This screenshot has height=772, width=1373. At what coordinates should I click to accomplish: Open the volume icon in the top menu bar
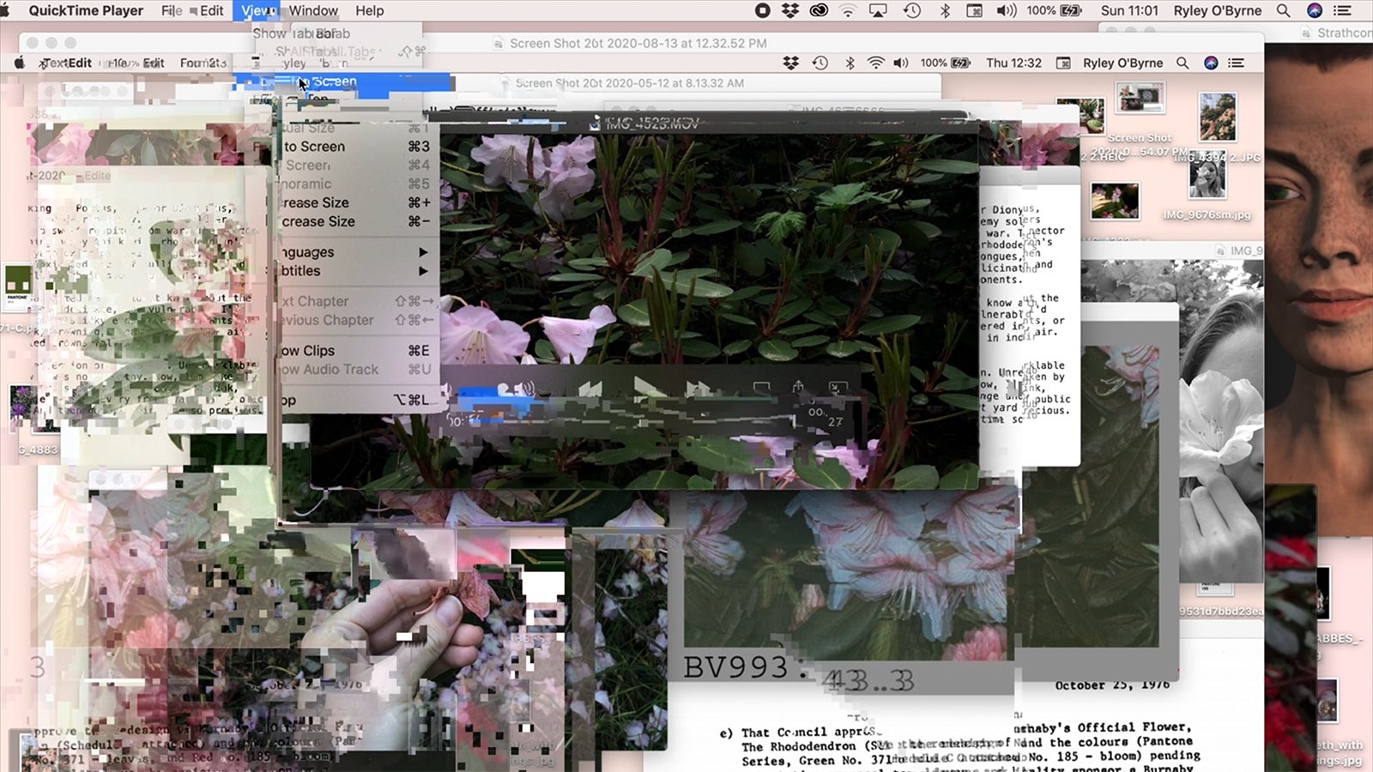tap(1006, 10)
